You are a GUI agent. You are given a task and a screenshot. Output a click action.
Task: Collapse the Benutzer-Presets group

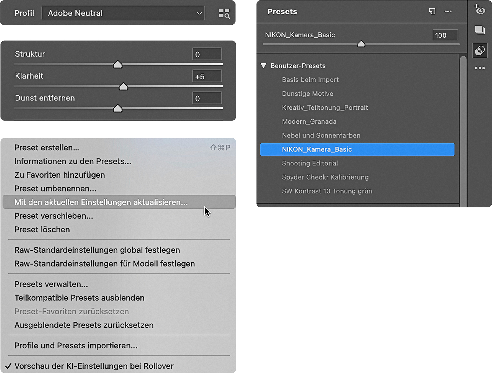(263, 66)
